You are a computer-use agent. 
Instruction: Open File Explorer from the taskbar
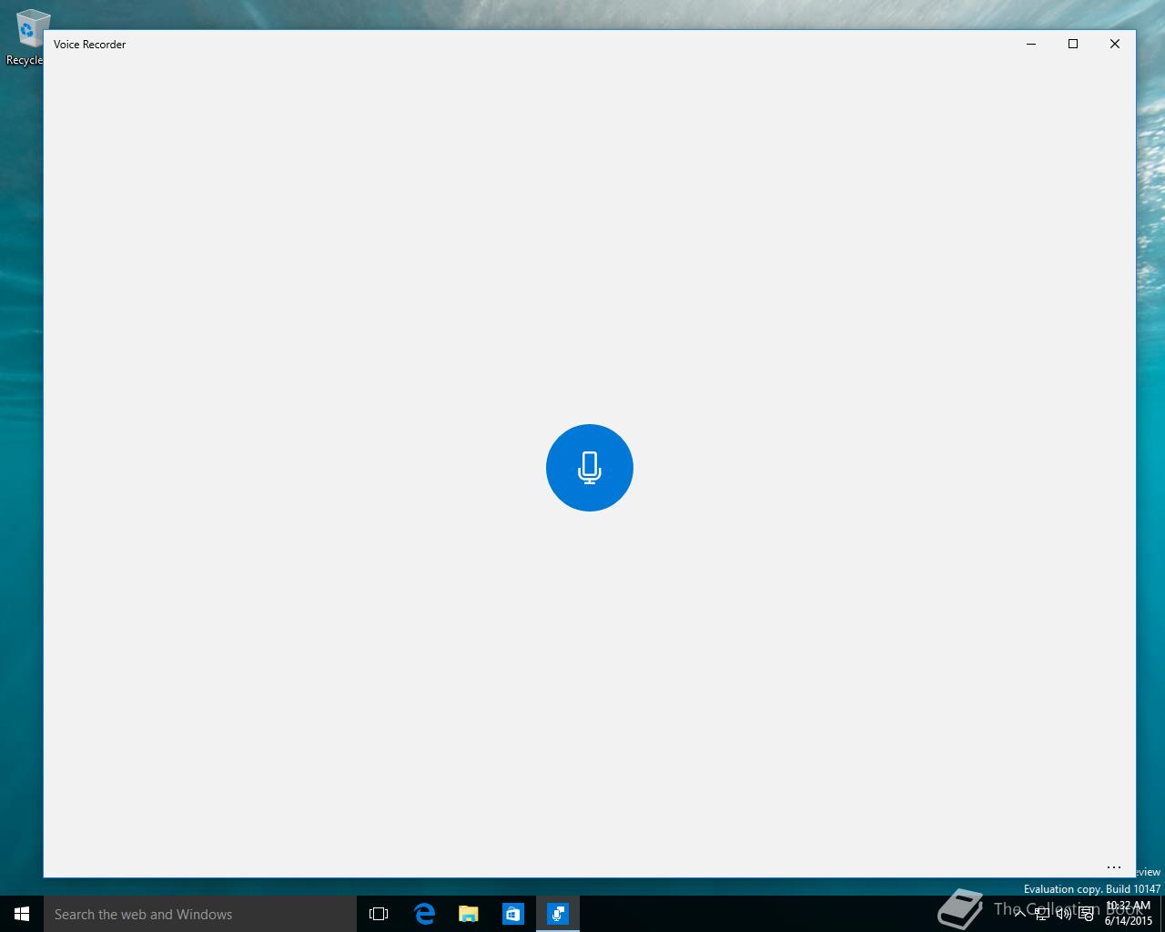[x=469, y=914]
